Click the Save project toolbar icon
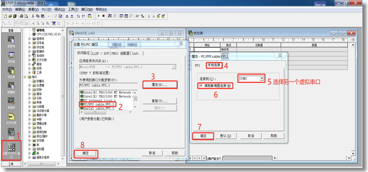The image size is (368, 172). tap(15, 16)
